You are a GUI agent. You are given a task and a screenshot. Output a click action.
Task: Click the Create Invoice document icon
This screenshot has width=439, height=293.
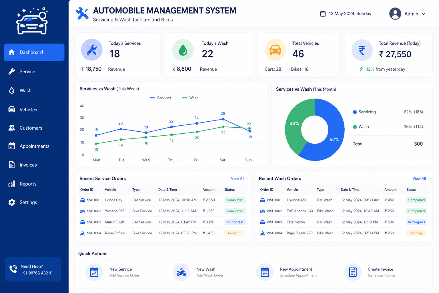coord(353,272)
